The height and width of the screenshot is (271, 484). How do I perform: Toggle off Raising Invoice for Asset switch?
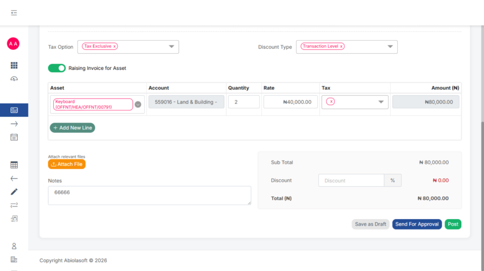57,68
